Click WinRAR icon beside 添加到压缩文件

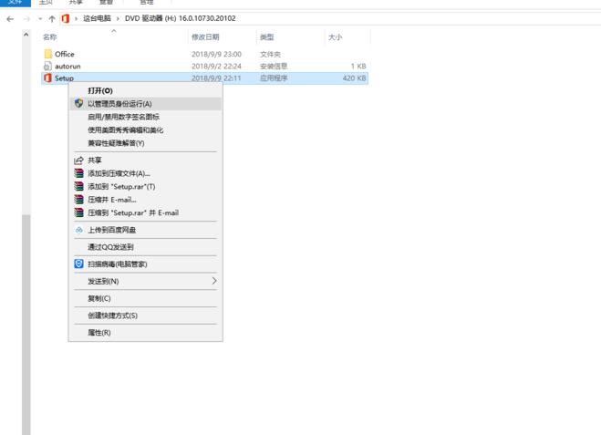coord(79,173)
